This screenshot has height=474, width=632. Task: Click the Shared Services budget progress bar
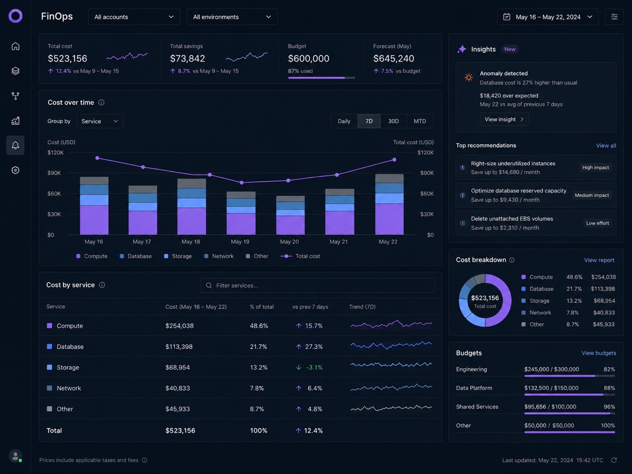(569, 413)
